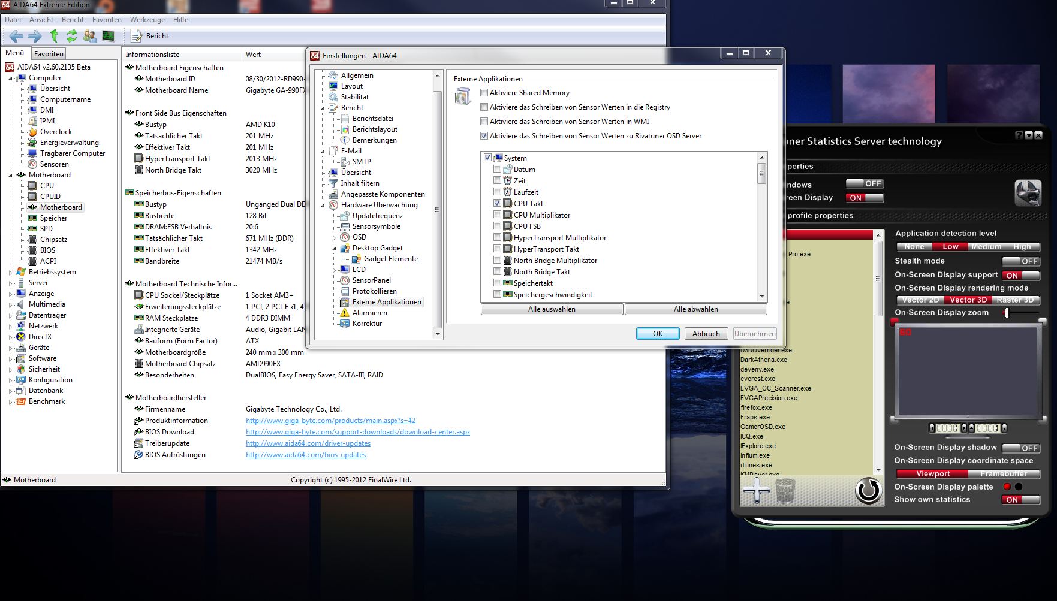Click the Forward arrow in AIDA64 toolbar

tap(35, 36)
